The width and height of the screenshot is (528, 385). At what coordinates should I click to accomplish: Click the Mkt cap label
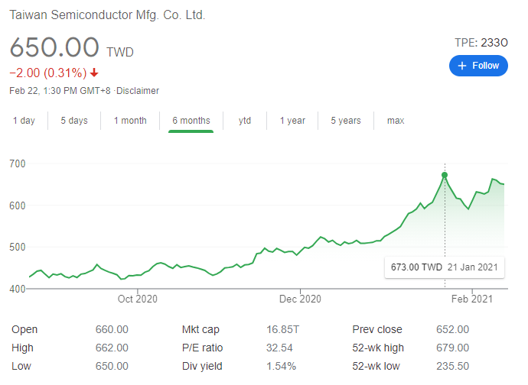click(x=200, y=329)
